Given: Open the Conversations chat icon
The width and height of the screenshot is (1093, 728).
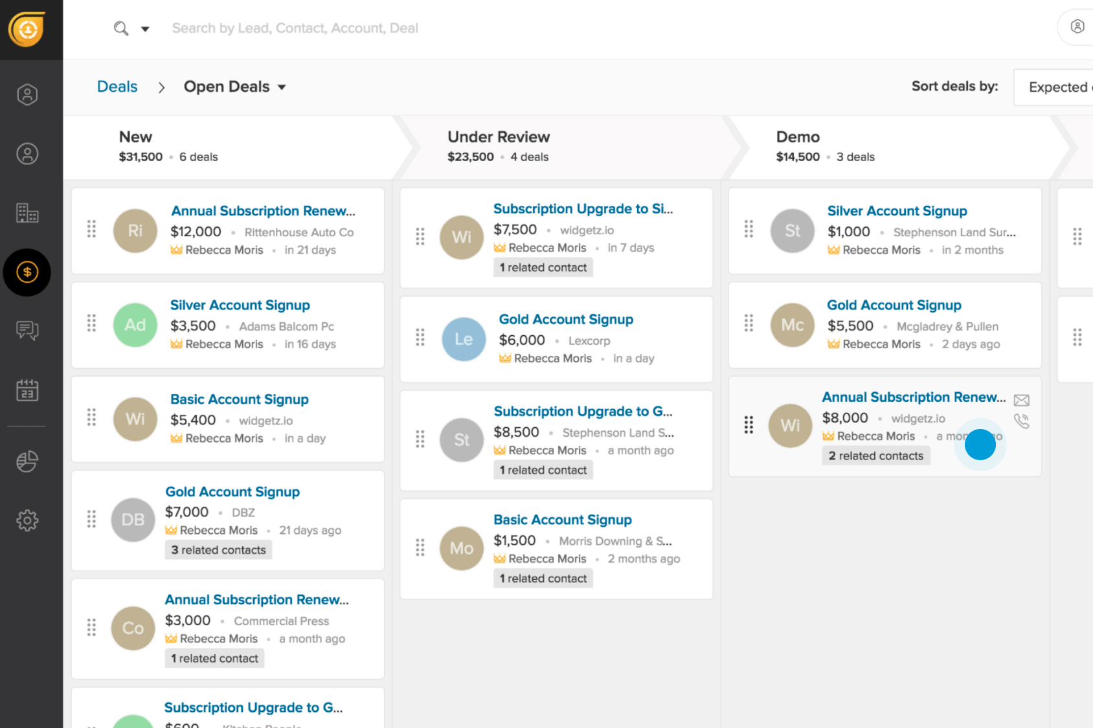Looking at the screenshot, I should point(27,331).
